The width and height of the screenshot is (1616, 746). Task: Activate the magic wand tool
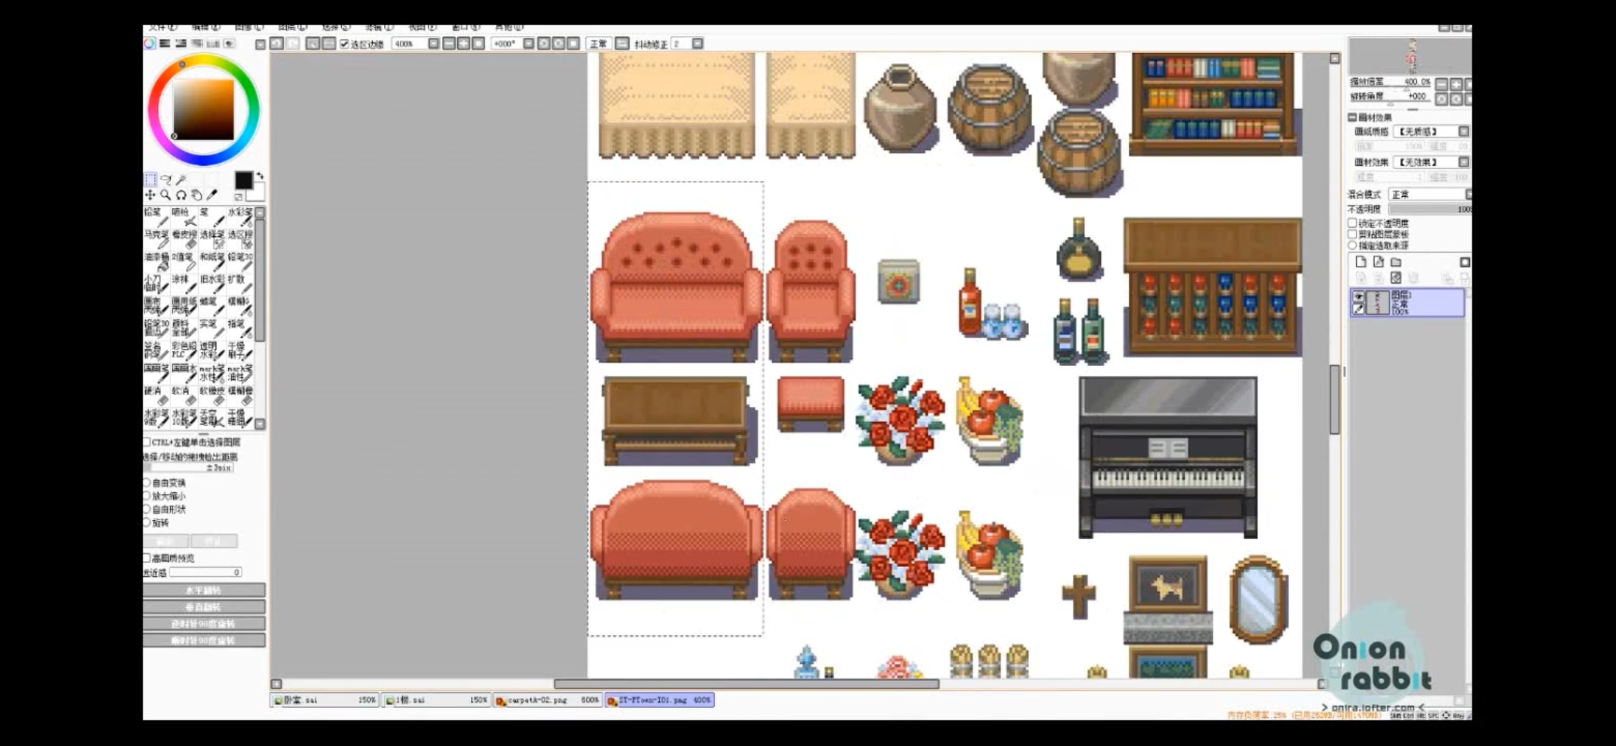tap(182, 180)
